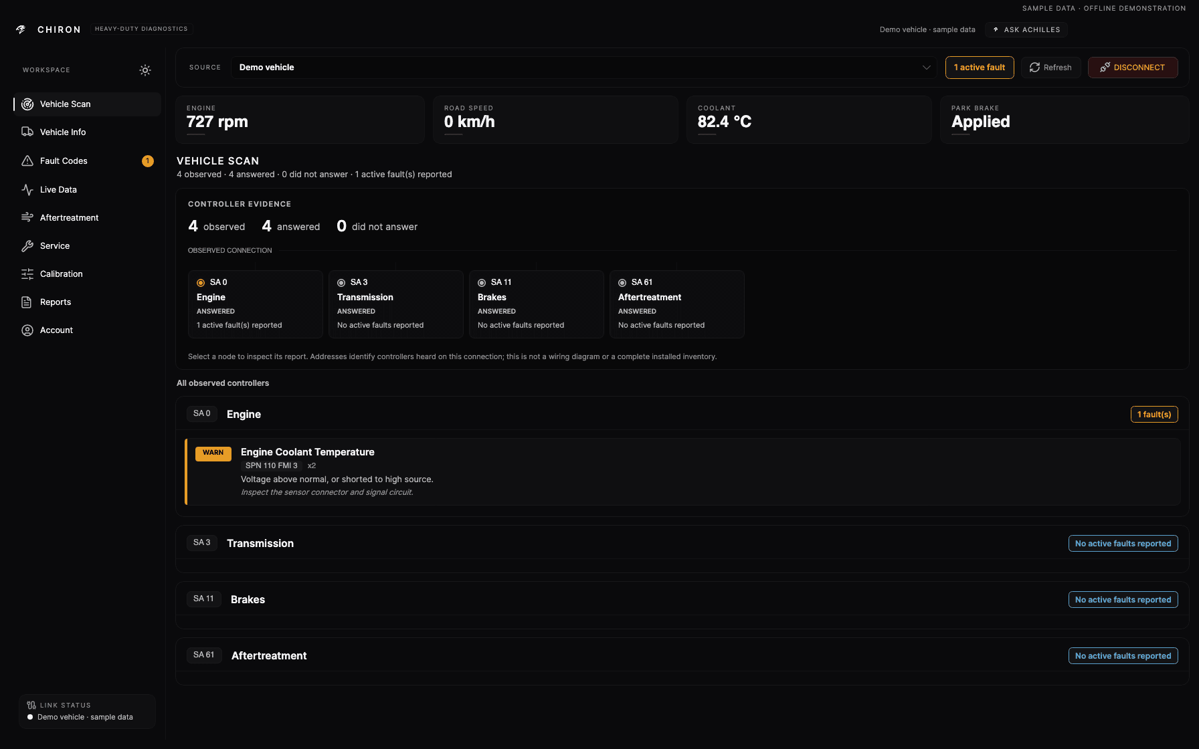Select the SA 61 Aftertreatment node card
This screenshot has width=1199, height=749.
[677, 304]
